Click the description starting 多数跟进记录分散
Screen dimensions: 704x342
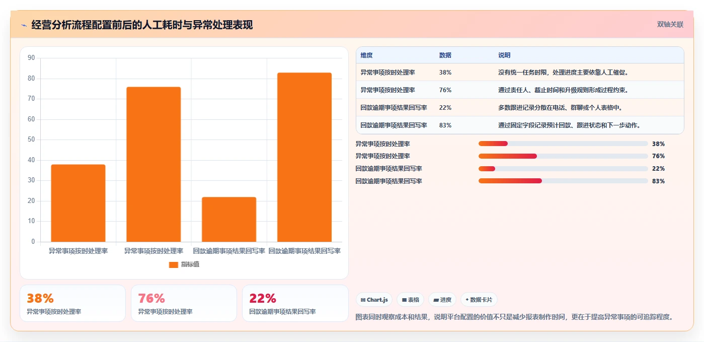[560, 108]
